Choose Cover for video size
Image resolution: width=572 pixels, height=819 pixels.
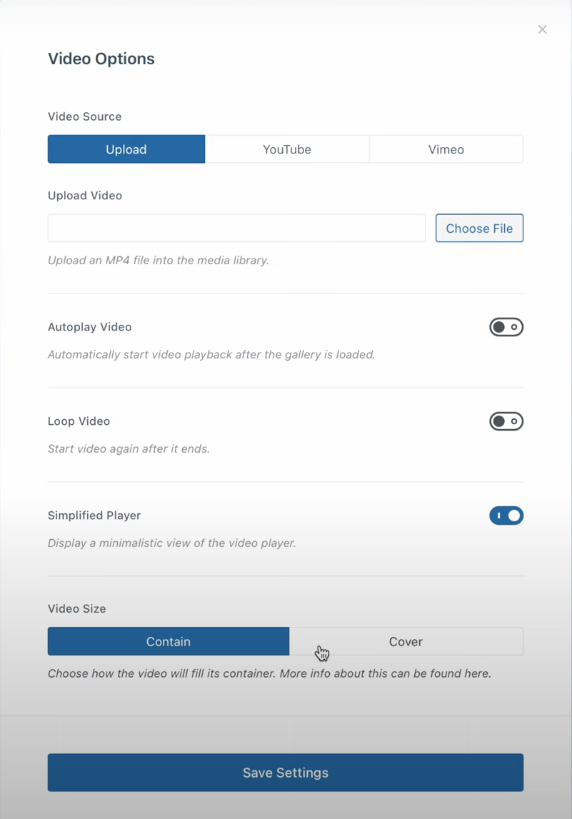406,641
